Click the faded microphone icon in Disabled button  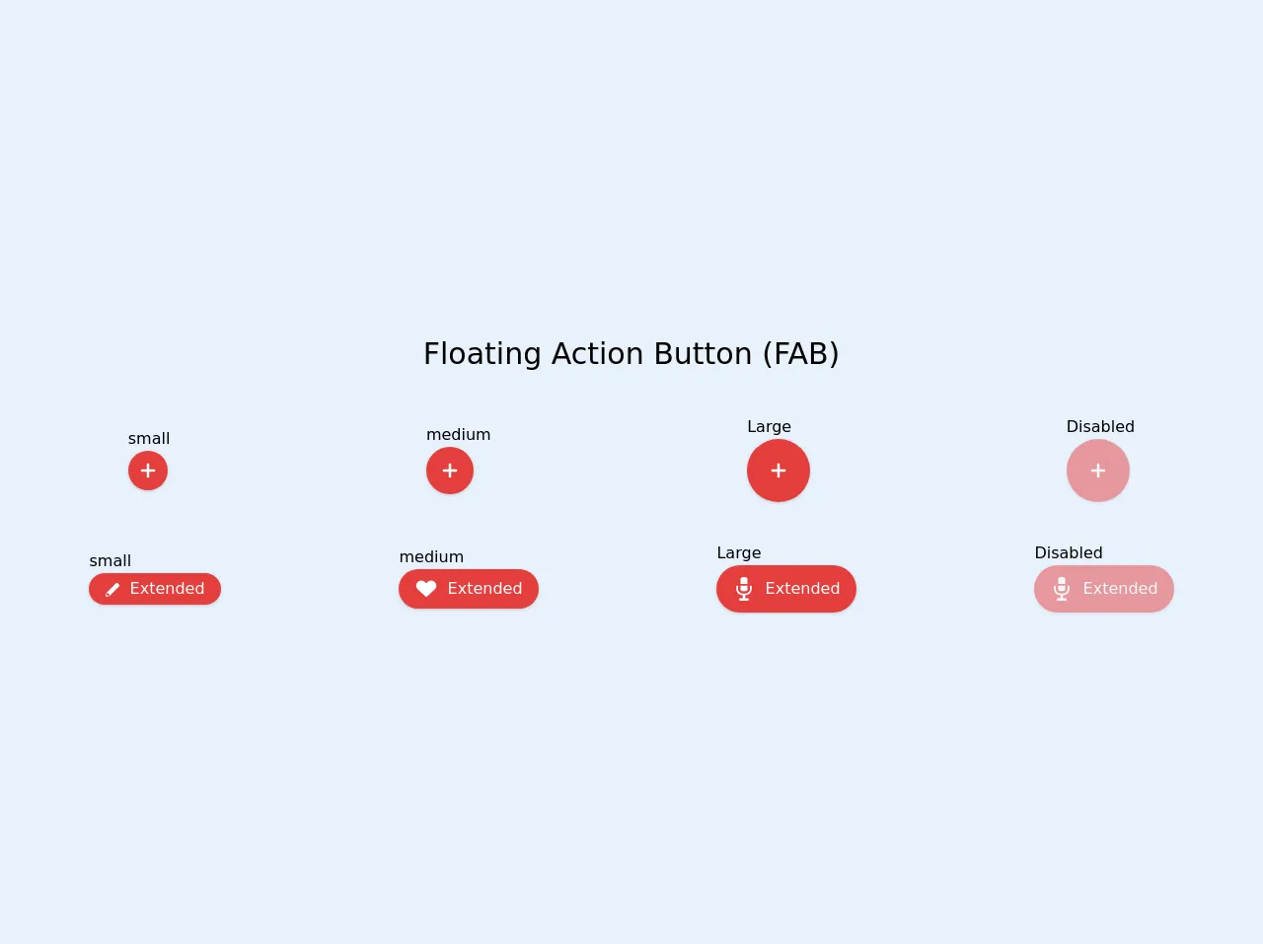coord(1062,589)
